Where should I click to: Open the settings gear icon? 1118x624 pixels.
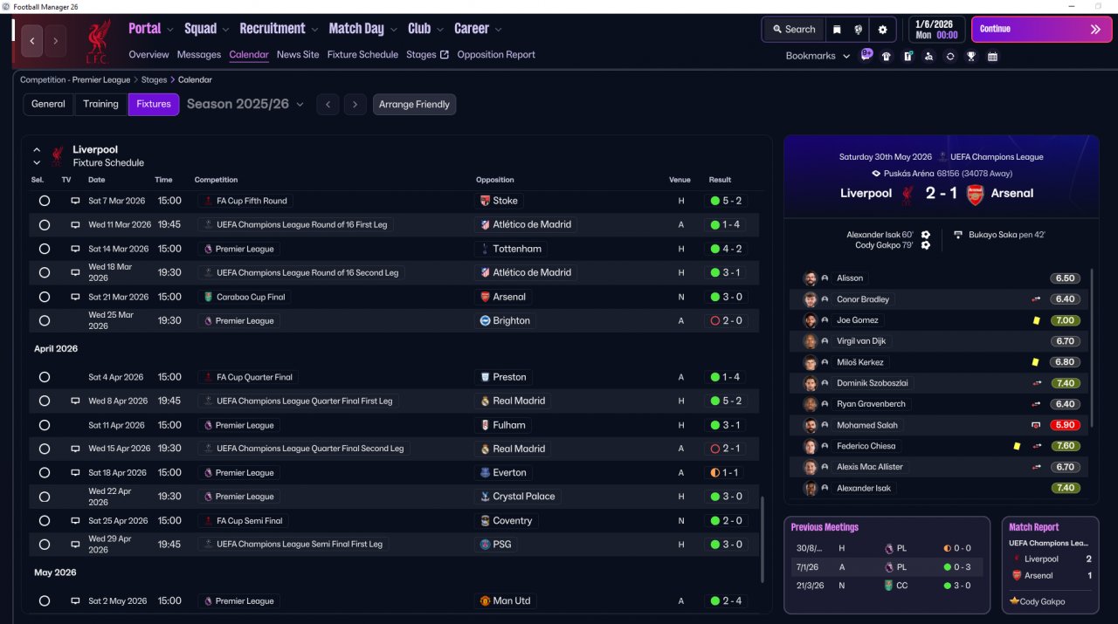pos(882,29)
